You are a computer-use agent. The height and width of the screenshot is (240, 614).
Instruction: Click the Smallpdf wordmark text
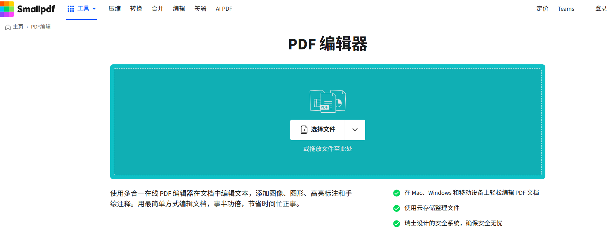(x=36, y=9)
